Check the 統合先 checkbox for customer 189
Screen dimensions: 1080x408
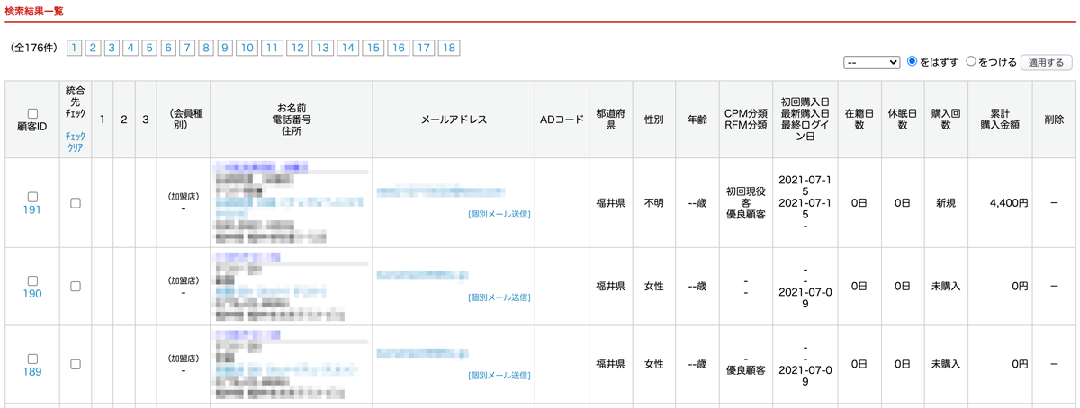point(76,365)
